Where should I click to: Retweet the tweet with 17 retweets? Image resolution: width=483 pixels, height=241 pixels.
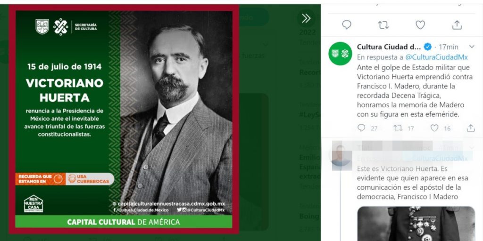pyautogui.click(x=398, y=128)
